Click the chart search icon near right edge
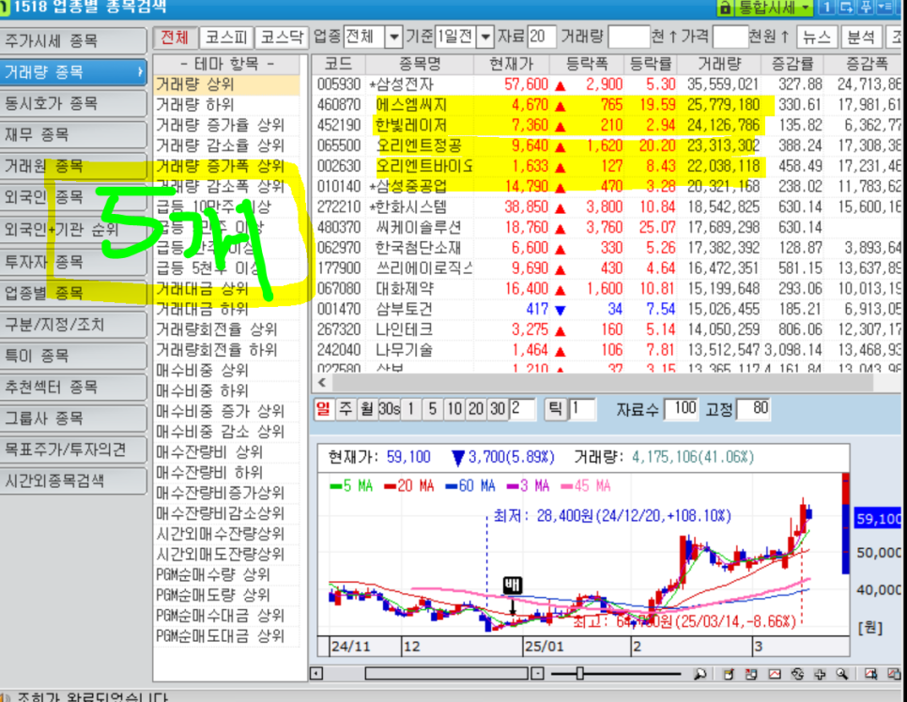Viewport: 907px width, 702px height. pyautogui.click(x=870, y=674)
